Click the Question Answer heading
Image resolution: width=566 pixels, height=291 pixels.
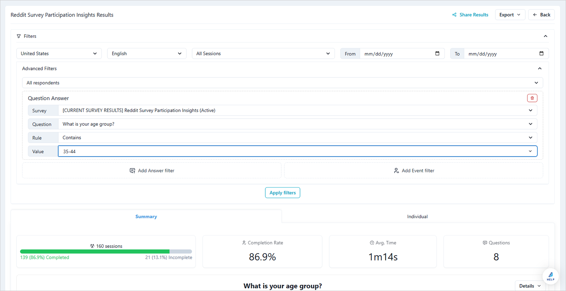(48, 98)
